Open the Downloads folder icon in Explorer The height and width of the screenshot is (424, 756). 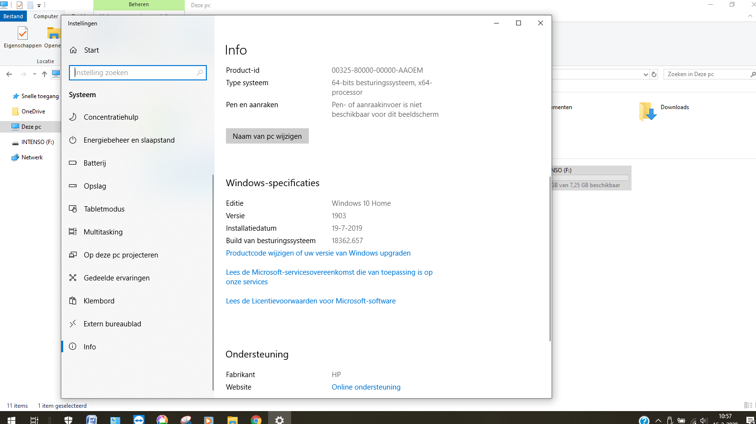(648, 112)
